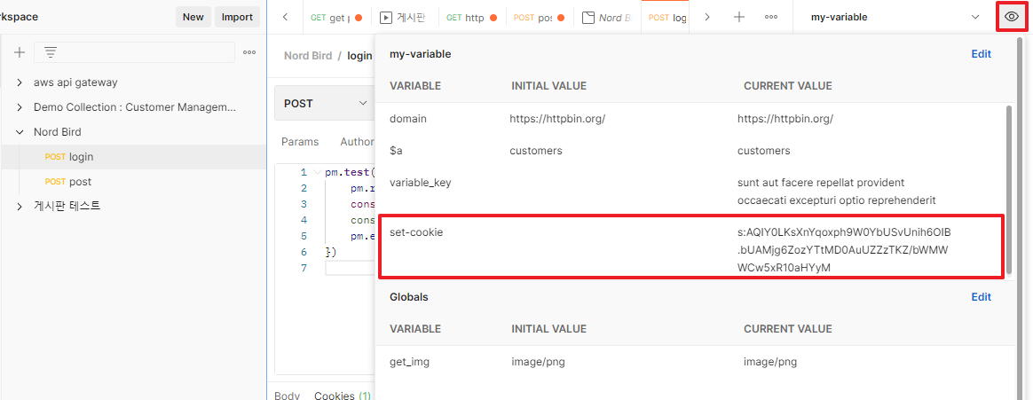Click the $a variable name
This screenshot has height=400, width=1033.
coord(396,151)
